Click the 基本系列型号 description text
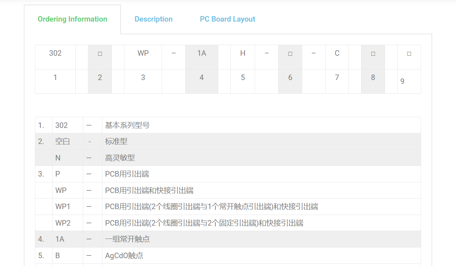 [x=127, y=126]
